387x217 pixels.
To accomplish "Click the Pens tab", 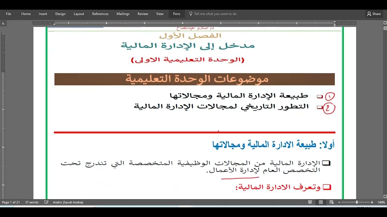I will (177, 14).
